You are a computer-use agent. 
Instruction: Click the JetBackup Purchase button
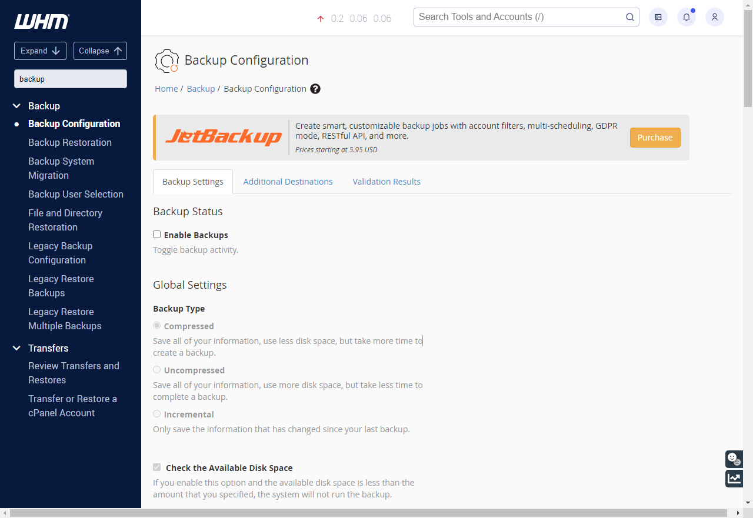[655, 137]
